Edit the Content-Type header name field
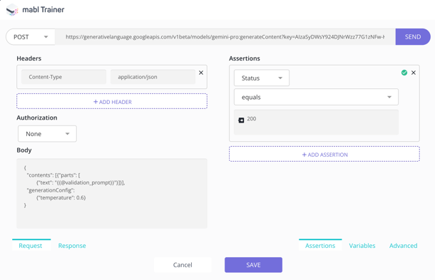Image resolution: width=435 pixels, height=280 pixels. tap(63, 77)
